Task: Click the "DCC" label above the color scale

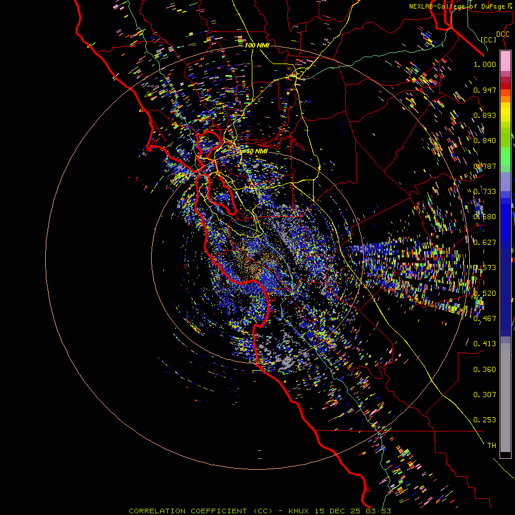Action: click(502, 34)
